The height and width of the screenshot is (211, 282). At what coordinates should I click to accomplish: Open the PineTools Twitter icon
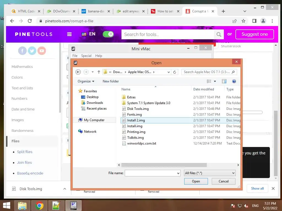click(x=32, y=51)
